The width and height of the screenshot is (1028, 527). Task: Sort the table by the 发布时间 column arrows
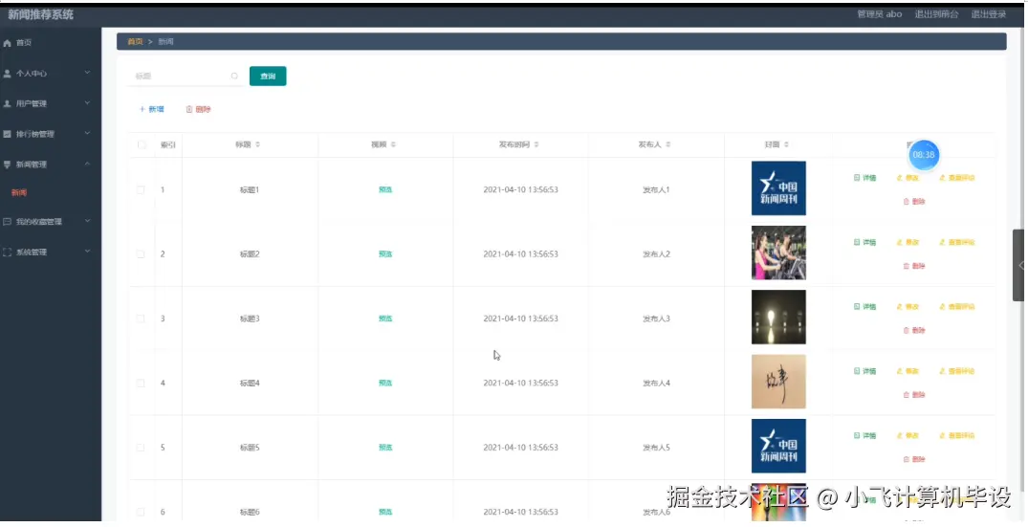point(536,144)
